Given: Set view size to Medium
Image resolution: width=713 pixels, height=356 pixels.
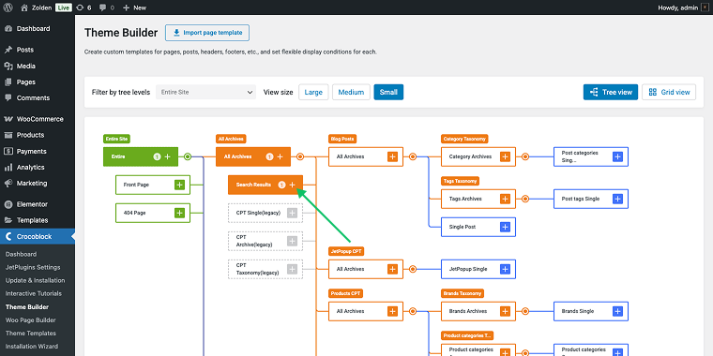Looking at the screenshot, I should pos(351,92).
